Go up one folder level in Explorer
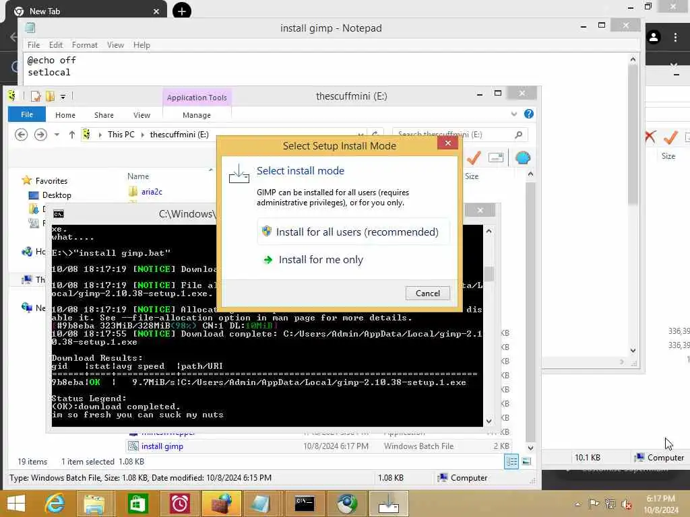Image resolution: width=690 pixels, height=517 pixels. pyautogui.click(x=71, y=135)
